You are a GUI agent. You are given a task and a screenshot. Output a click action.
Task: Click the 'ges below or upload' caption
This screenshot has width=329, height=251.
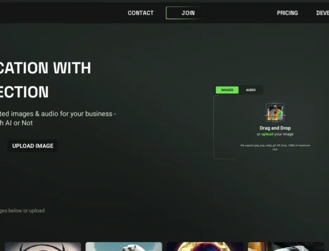point(22,211)
